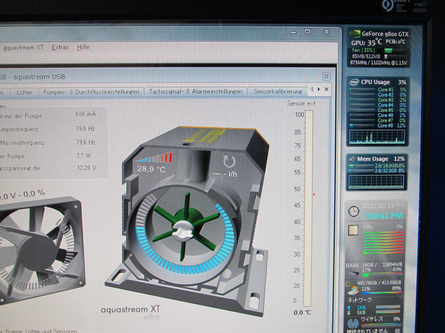The width and height of the screenshot is (445, 333).
Task: Go to the Sensorkalibrierung tab
Action: pos(278,92)
